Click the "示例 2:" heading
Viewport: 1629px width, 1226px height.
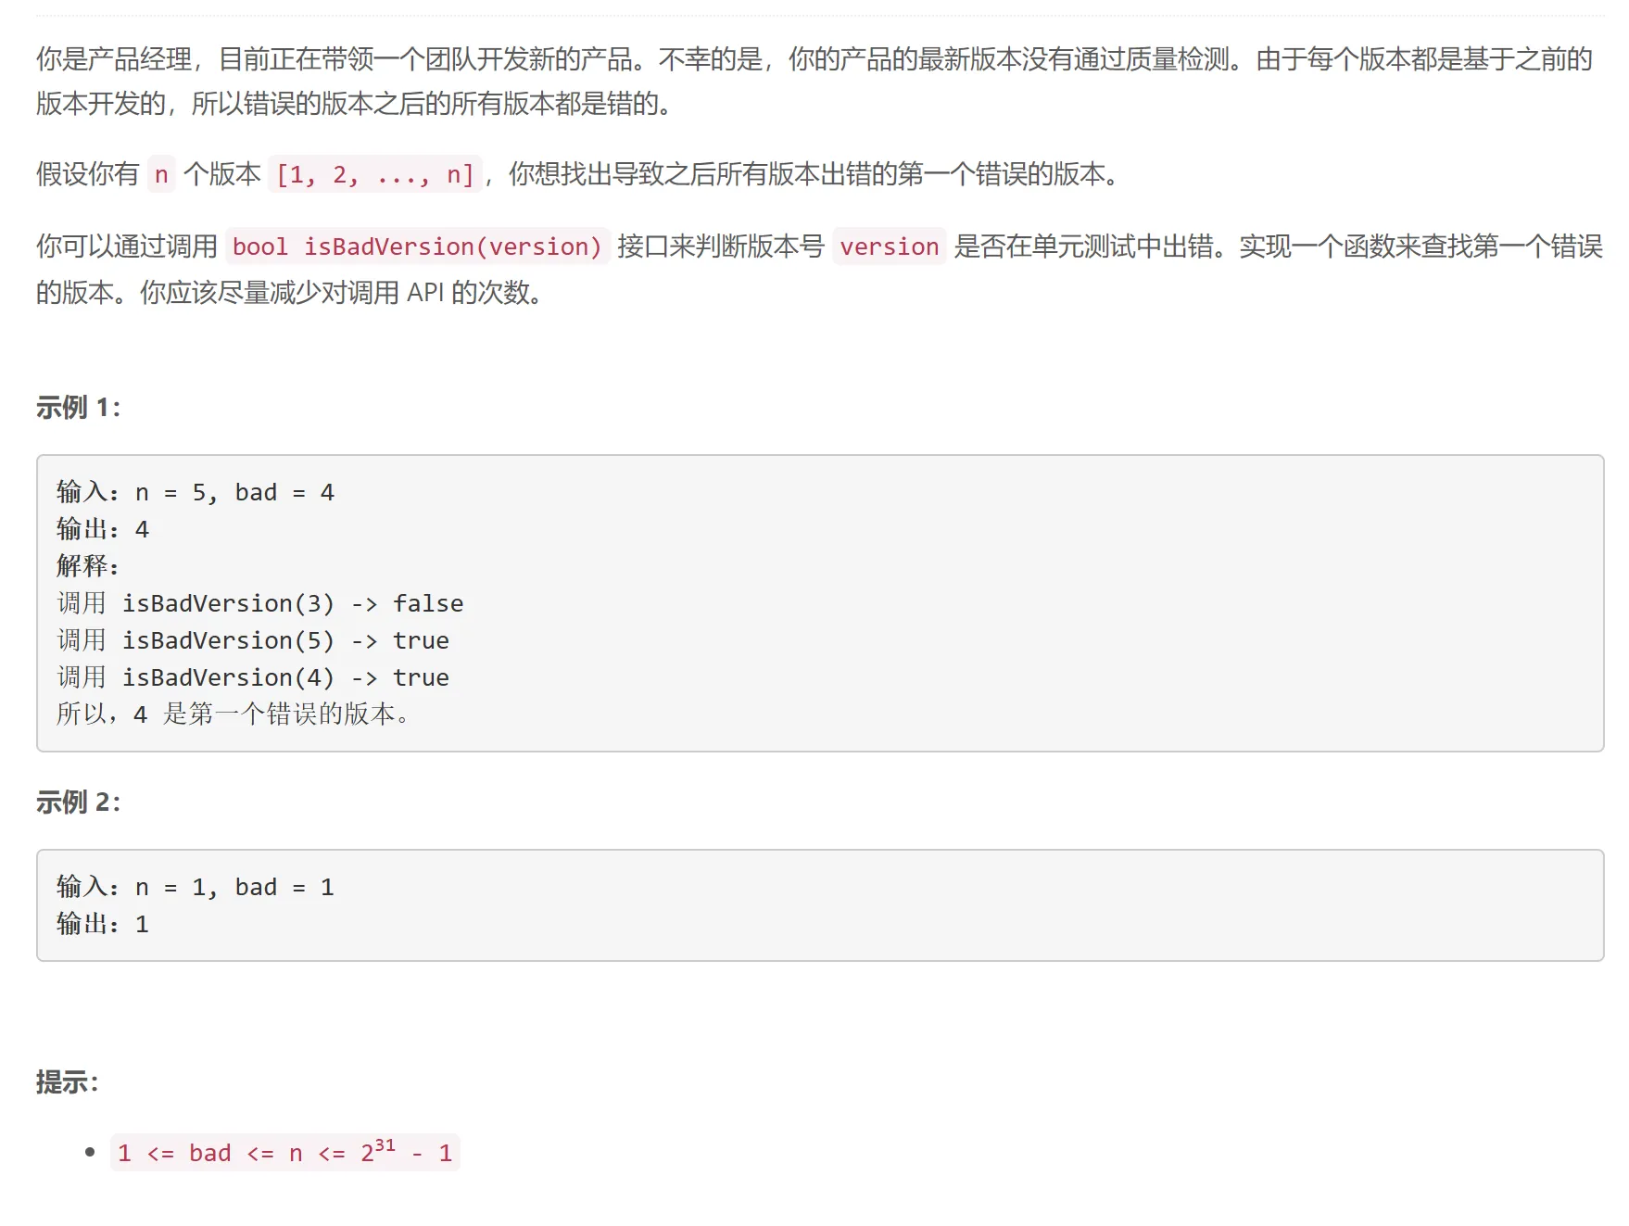coord(78,802)
